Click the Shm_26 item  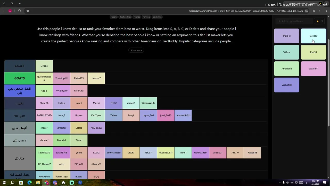(x=44, y=103)
